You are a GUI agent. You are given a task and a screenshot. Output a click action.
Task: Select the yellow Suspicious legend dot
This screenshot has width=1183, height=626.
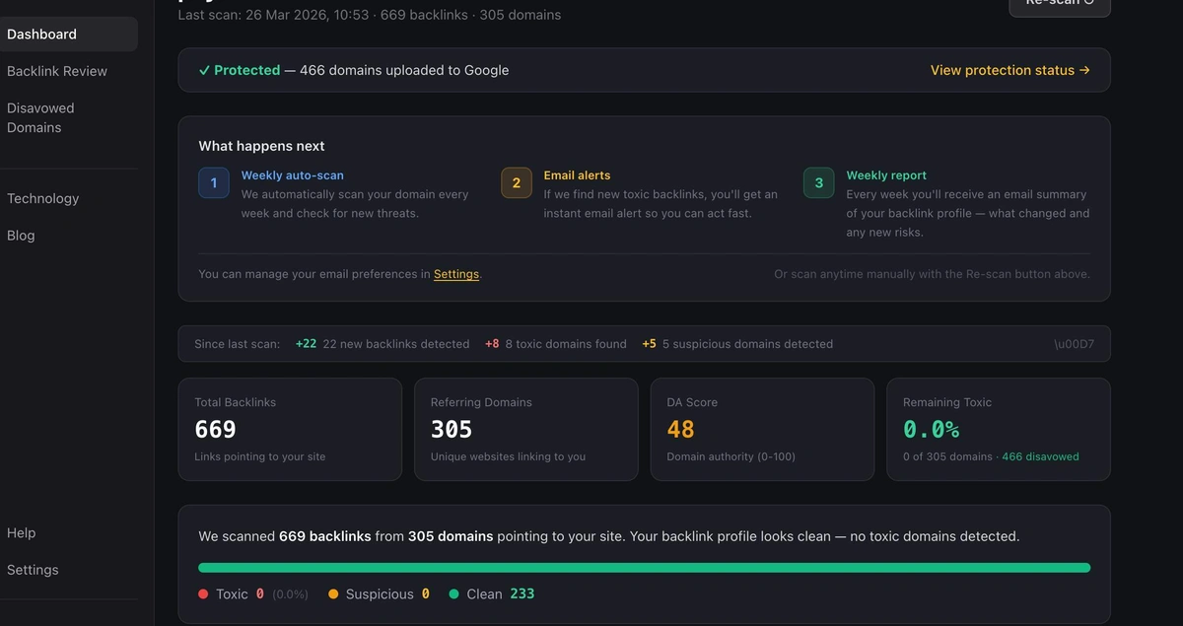click(333, 593)
